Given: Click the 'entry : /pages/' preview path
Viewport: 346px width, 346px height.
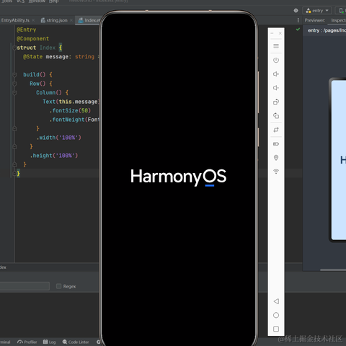Looking at the screenshot, I should pos(327,30).
